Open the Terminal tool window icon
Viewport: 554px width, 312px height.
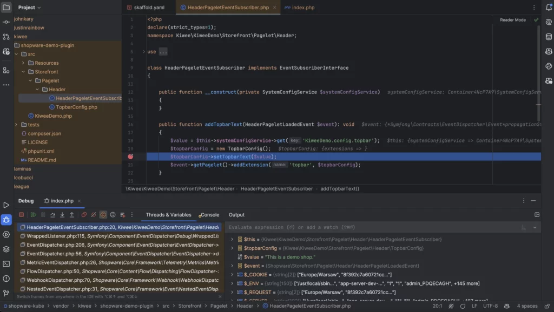tap(6, 264)
